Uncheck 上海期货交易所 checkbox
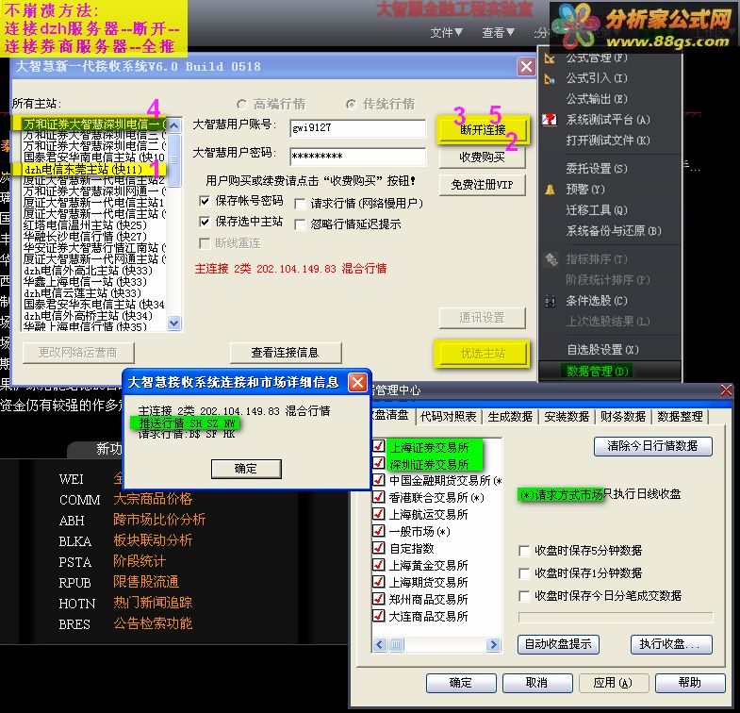Screen dimensions: 740x713 pyautogui.click(x=379, y=582)
